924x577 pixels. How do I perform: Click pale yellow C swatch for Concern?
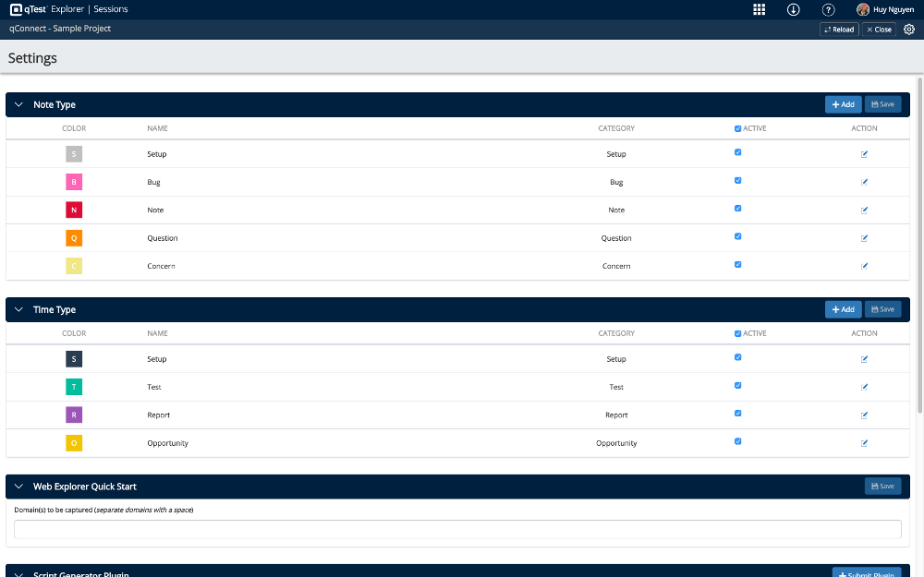coord(74,266)
